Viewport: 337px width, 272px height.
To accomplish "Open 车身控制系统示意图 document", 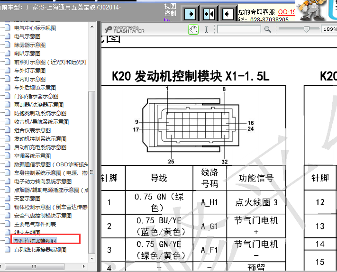I will coord(51,173).
